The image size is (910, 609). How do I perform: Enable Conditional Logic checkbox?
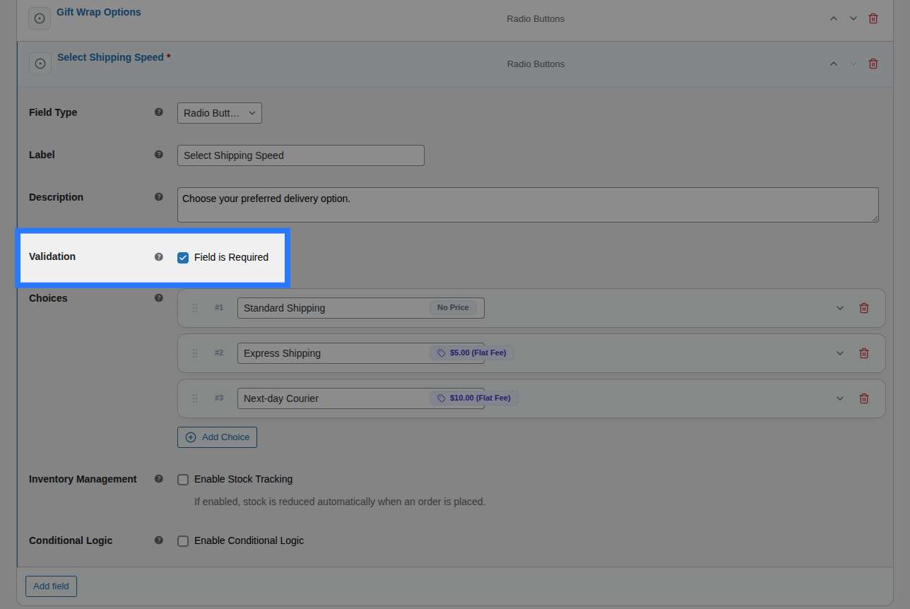(x=183, y=540)
